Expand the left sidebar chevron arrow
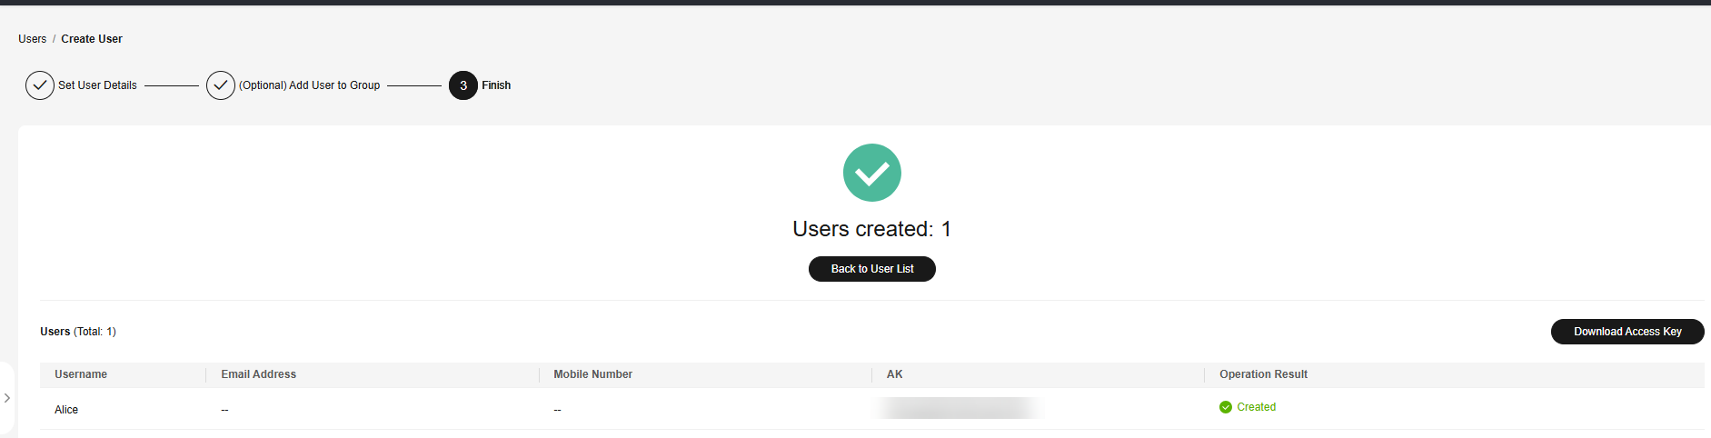The height and width of the screenshot is (438, 1711). coord(7,398)
